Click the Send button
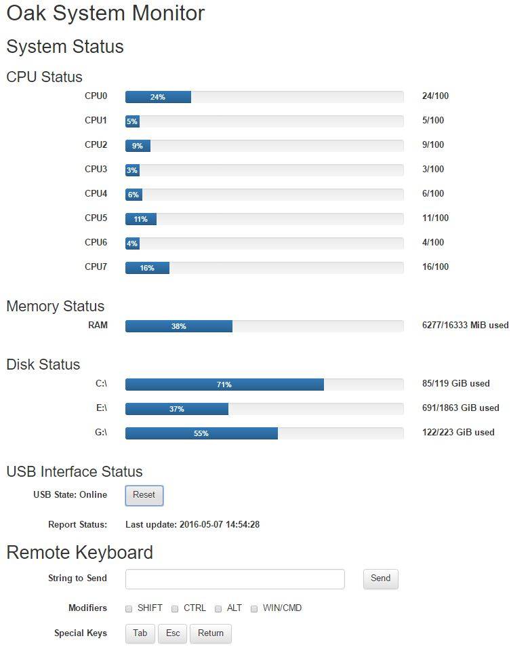This screenshot has width=530, height=649. coord(381,578)
